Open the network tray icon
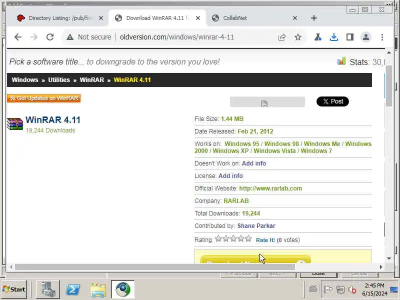 click(340, 290)
